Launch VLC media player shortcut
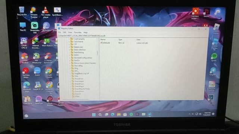Screen dimensions: 239x134 (46, 12)
